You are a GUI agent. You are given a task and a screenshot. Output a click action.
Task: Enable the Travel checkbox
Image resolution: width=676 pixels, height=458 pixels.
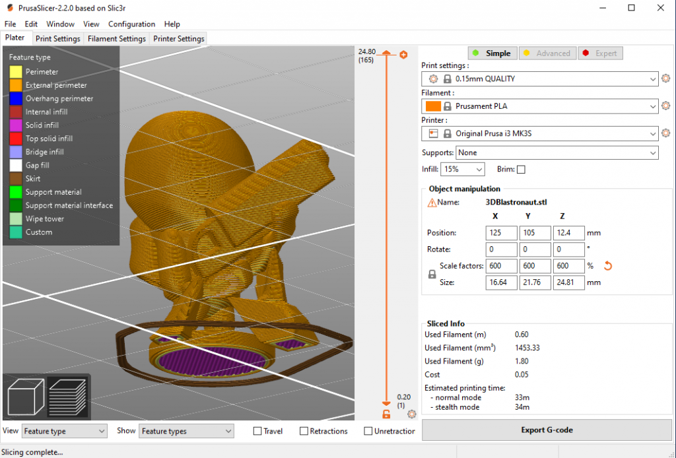(257, 431)
